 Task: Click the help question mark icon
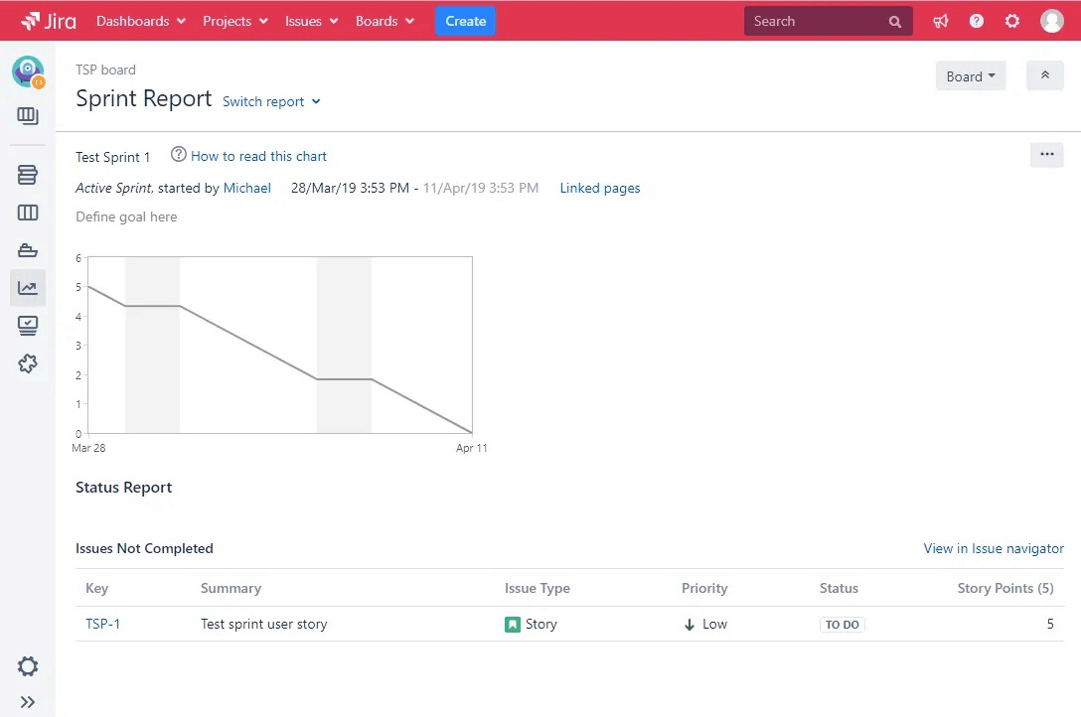coord(976,20)
